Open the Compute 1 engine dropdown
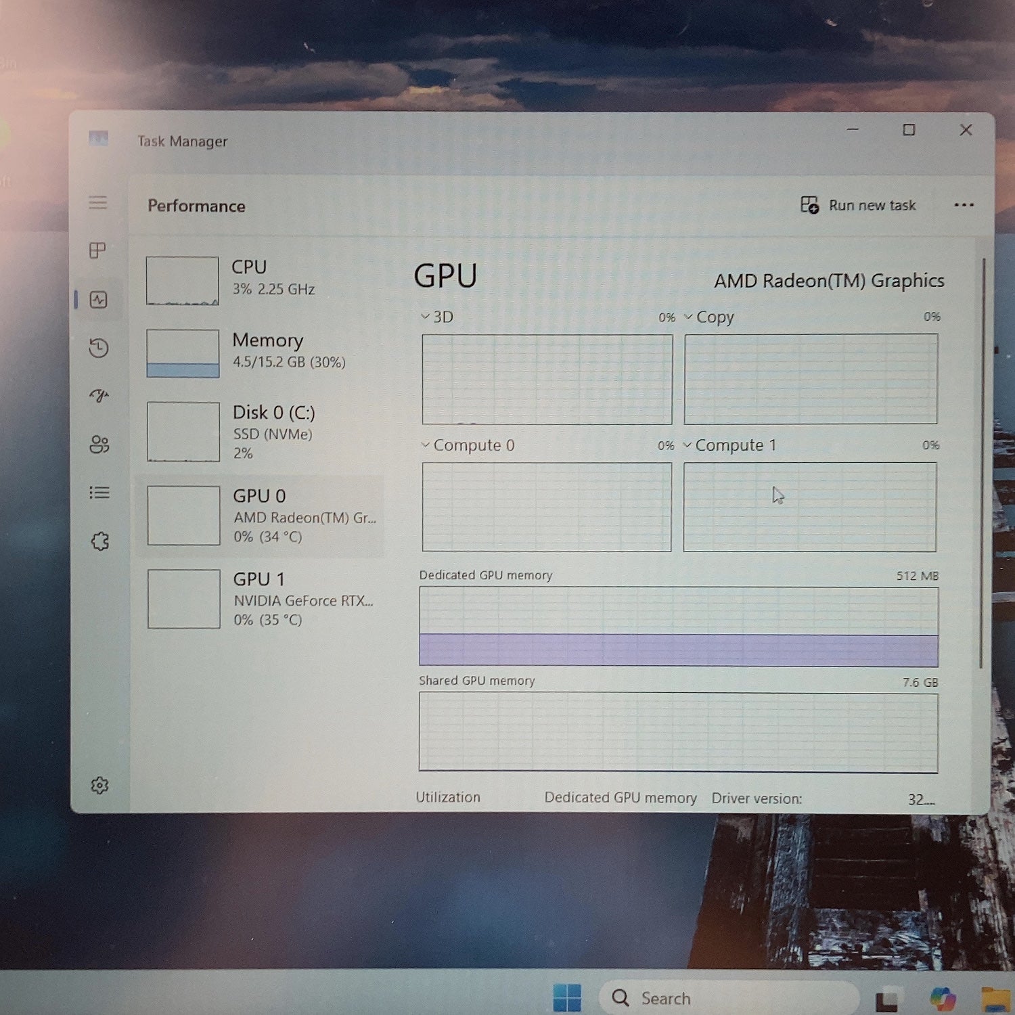The width and height of the screenshot is (1015, 1015). (687, 445)
